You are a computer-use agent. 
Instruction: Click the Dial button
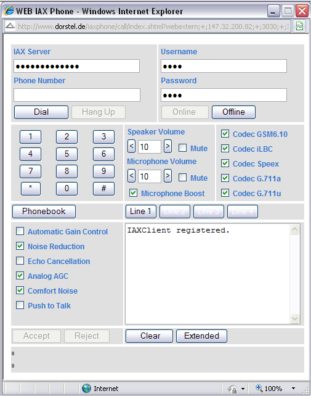(41, 112)
